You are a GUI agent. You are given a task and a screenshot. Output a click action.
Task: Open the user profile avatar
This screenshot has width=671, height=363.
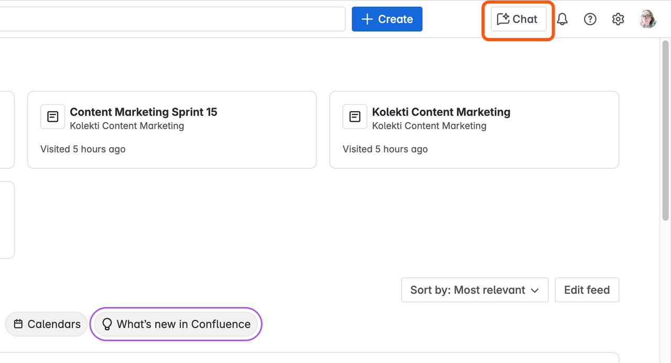click(x=648, y=19)
